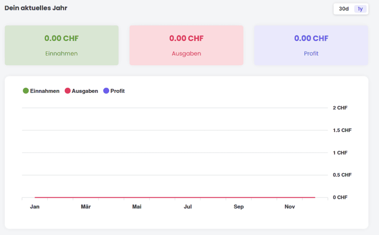Open the green Einnahmen summary card
Image resolution: width=379 pixels, height=235 pixels.
click(61, 45)
